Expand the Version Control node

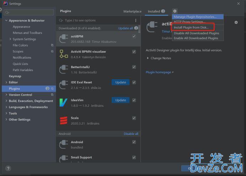pos(6,95)
